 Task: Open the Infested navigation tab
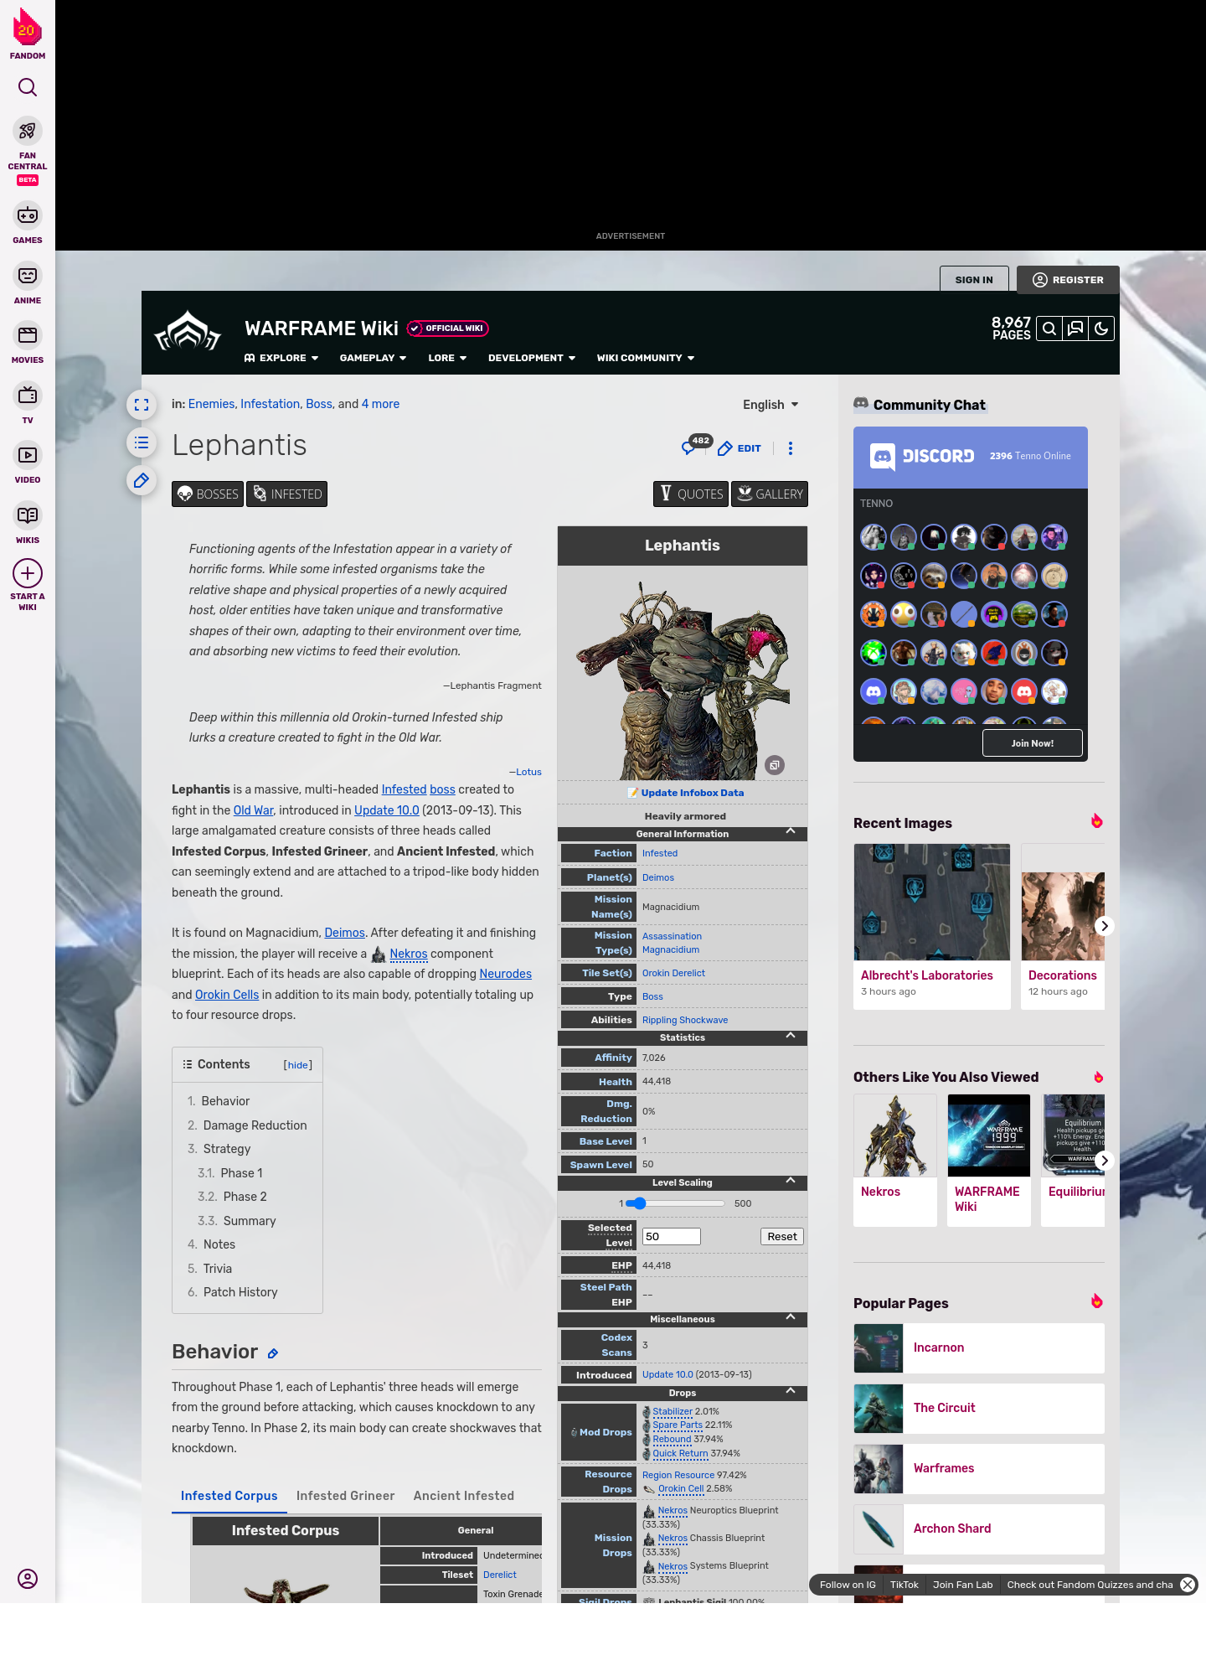click(286, 494)
